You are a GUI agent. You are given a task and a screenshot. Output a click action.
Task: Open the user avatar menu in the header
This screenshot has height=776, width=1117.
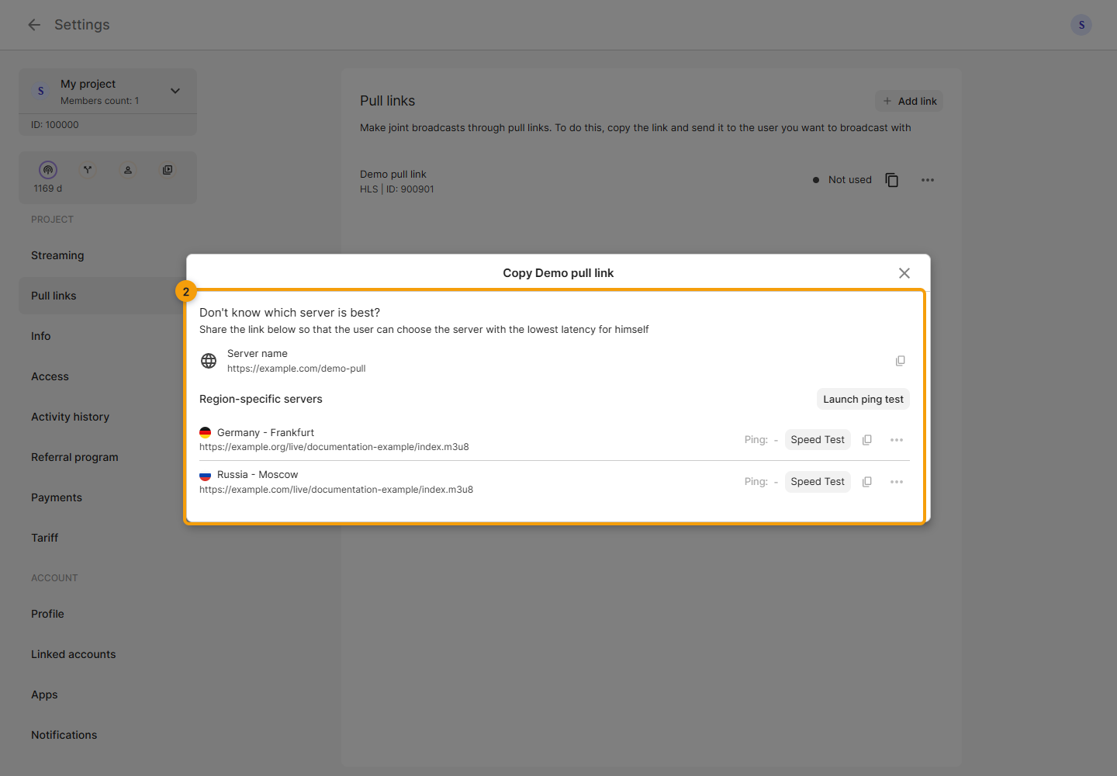click(x=1081, y=25)
